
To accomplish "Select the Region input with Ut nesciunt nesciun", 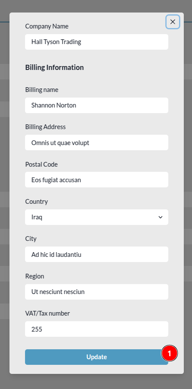I will point(97,292).
